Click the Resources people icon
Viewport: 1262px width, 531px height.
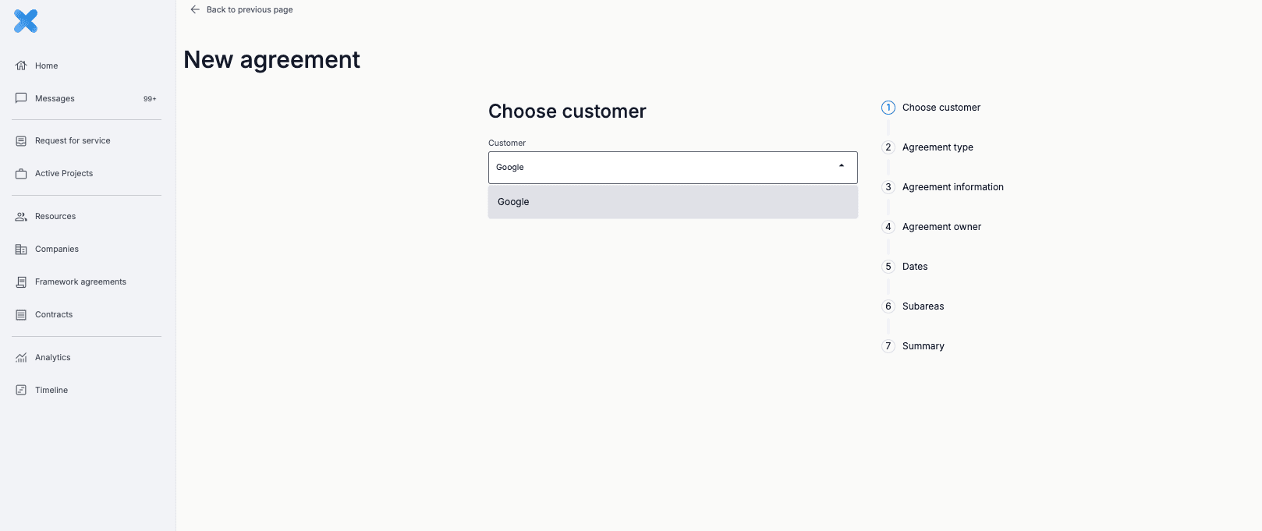coord(21,217)
